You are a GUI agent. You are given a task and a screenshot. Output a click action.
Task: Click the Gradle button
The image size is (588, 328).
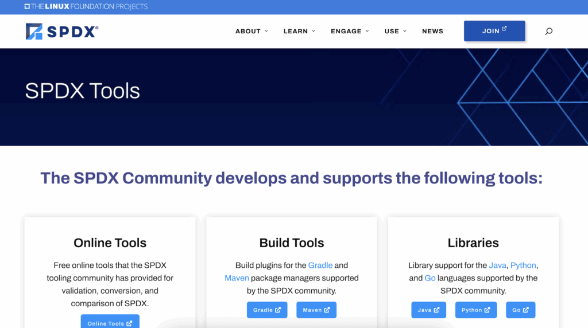(x=267, y=310)
